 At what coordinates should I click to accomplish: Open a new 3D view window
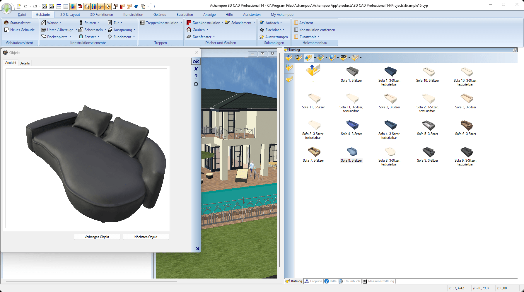[x=52, y=6]
